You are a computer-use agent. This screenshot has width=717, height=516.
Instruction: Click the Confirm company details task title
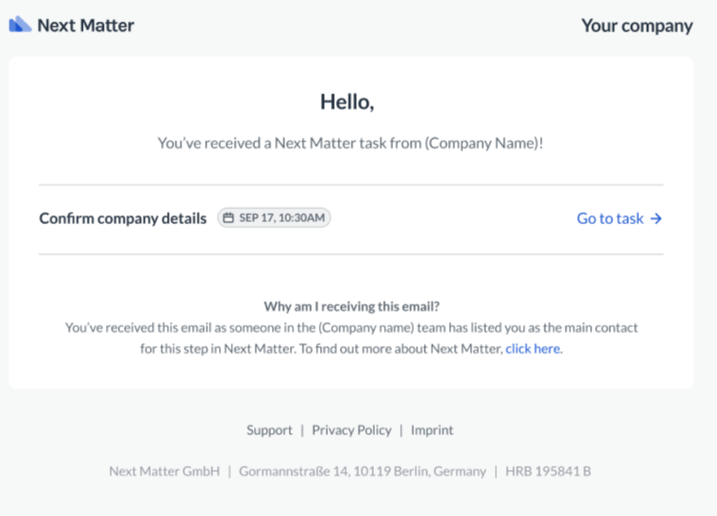click(x=122, y=218)
